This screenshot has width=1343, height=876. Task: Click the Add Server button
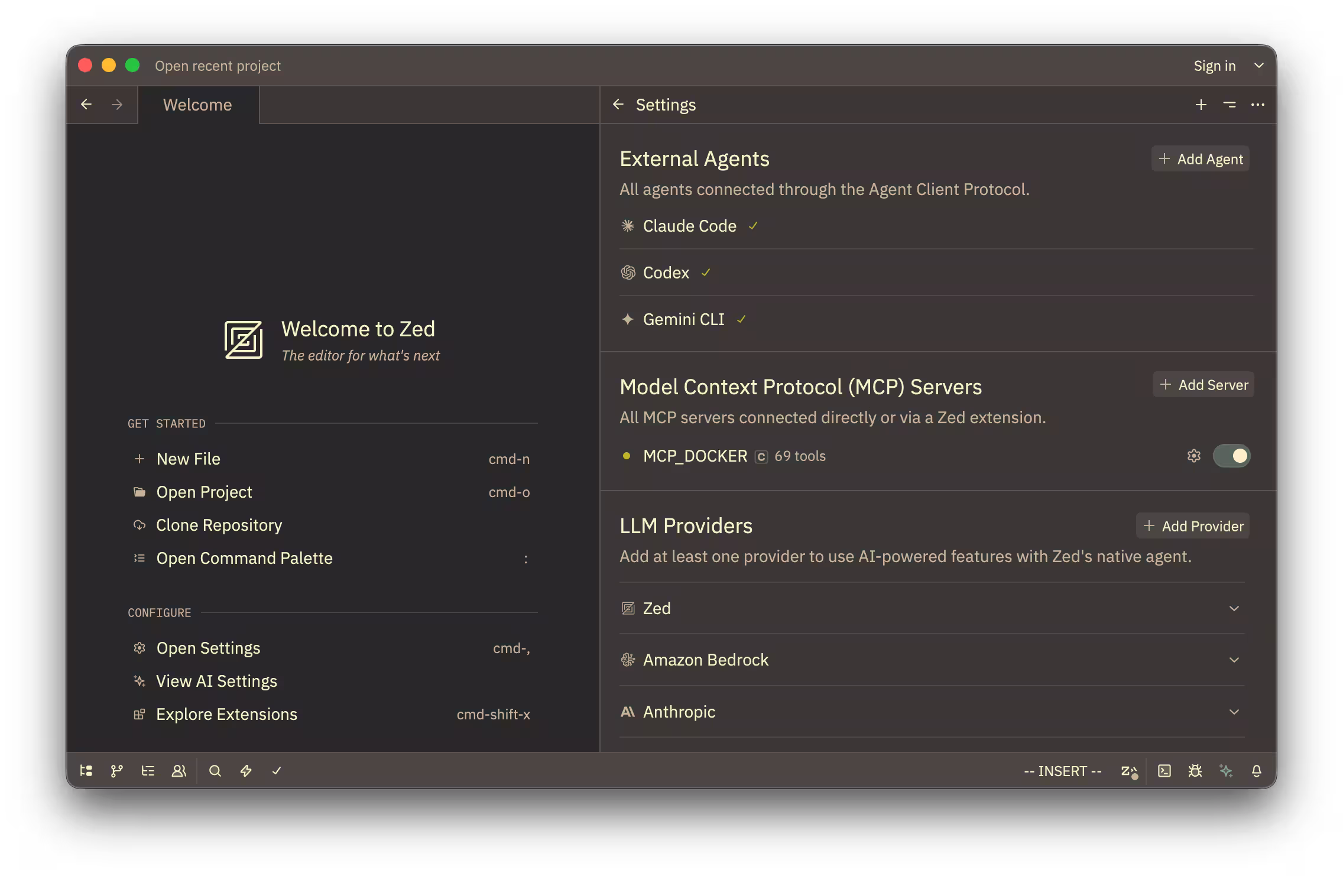pyautogui.click(x=1203, y=384)
